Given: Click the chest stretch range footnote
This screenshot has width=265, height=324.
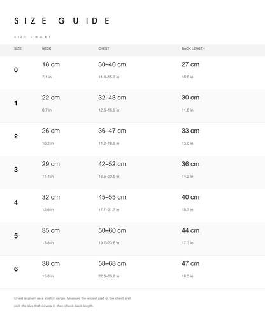Looking at the screenshot, I should pyautogui.click(x=72, y=302).
